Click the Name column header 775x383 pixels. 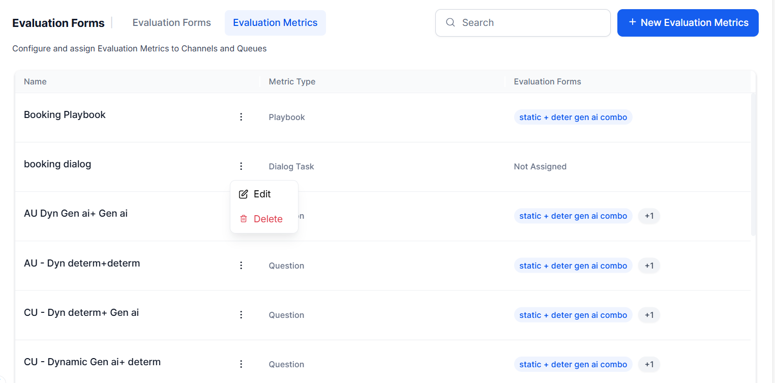(x=36, y=81)
